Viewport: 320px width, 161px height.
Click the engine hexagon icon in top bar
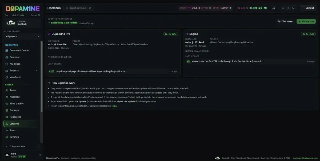[x=189, y=8]
